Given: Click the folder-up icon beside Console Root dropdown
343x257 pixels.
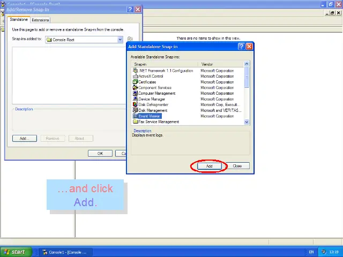Looking at the screenshot, I should (130, 39).
